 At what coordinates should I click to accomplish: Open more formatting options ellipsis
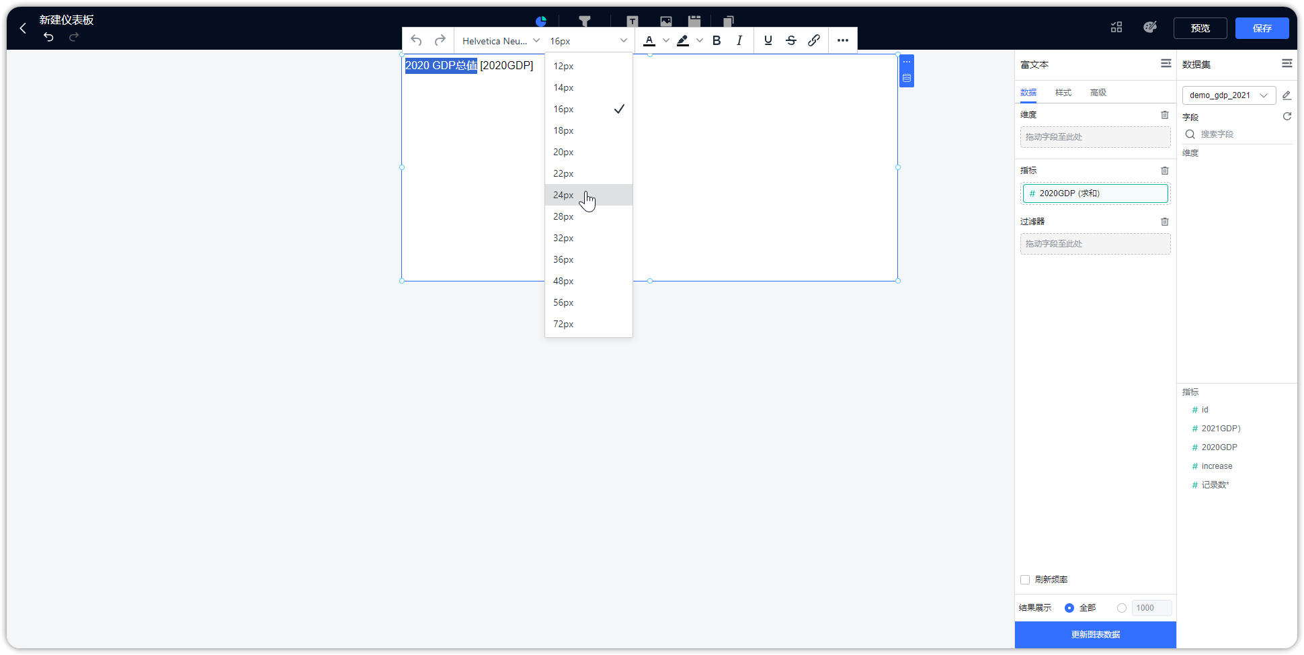(843, 40)
